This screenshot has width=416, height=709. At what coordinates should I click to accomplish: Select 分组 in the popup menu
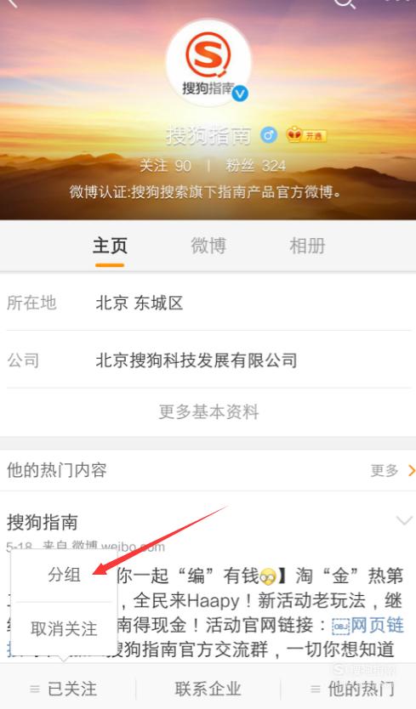[65, 575]
